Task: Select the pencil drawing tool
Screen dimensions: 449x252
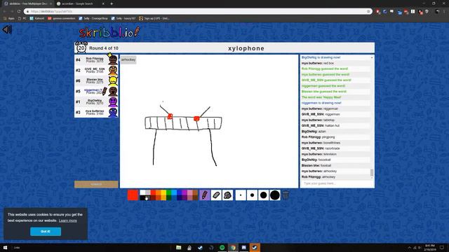Action: 205,195
